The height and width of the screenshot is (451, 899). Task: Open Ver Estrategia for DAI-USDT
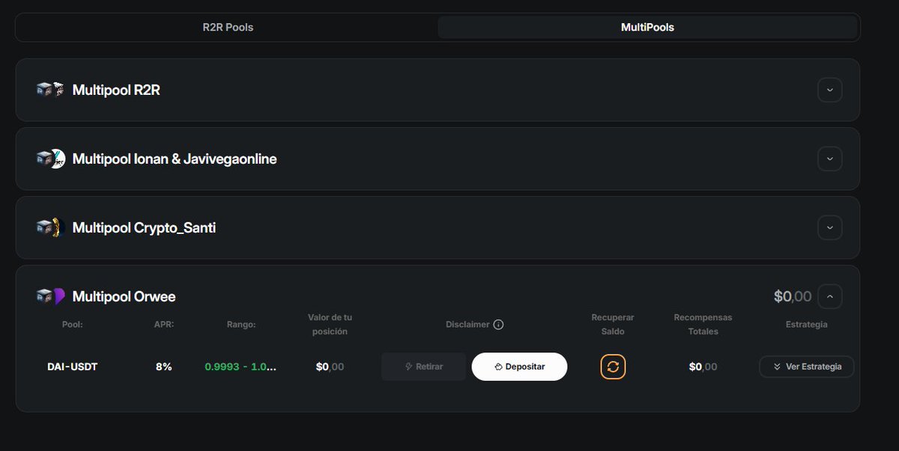806,366
